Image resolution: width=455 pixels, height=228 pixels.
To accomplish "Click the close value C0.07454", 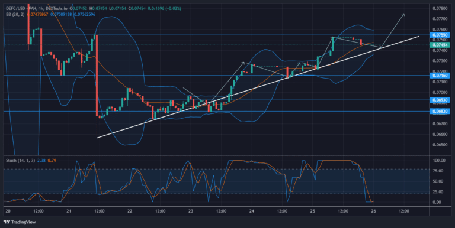I will (137, 9).
